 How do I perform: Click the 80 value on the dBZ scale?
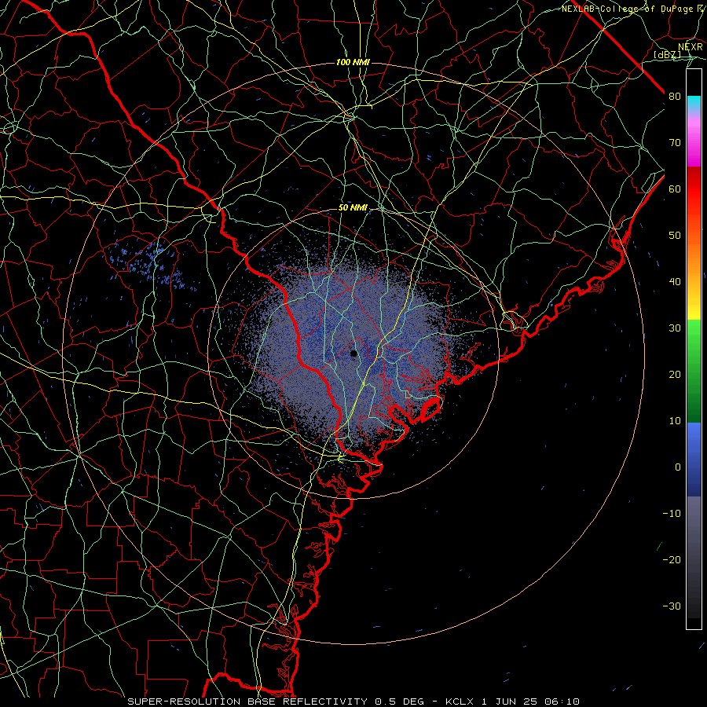click(675, 96)
